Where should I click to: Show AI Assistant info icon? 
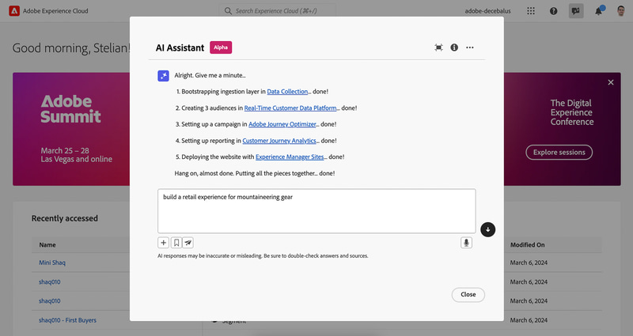pos(454,47)
